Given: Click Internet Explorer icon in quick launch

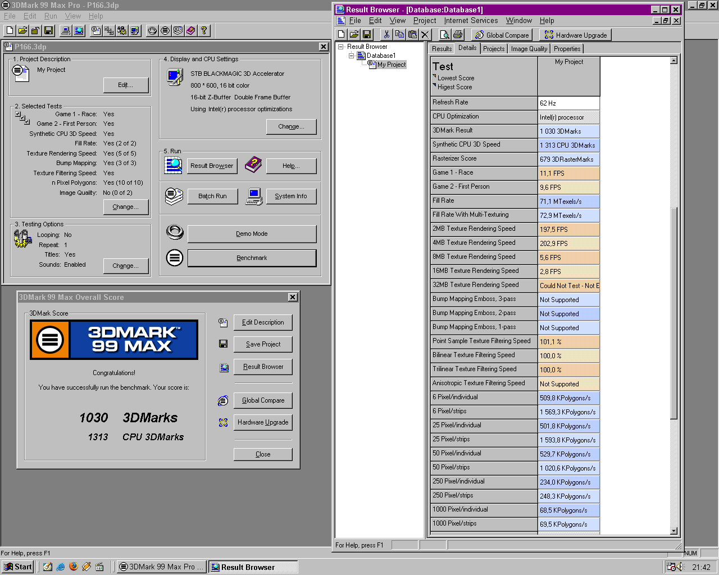Looking at the screenshot, I should (x=60, y=567).
